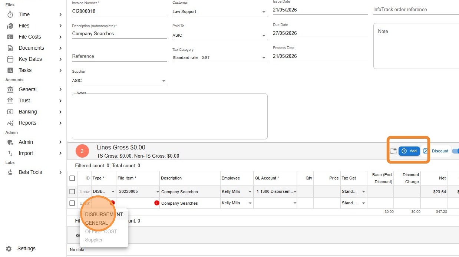
Task: Tick the checkbox for the 20220005 line
Action: (72, 192)
